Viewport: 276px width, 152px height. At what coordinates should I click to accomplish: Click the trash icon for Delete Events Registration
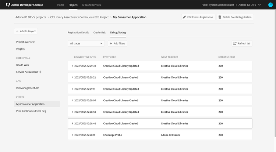[x=220, y=17]
